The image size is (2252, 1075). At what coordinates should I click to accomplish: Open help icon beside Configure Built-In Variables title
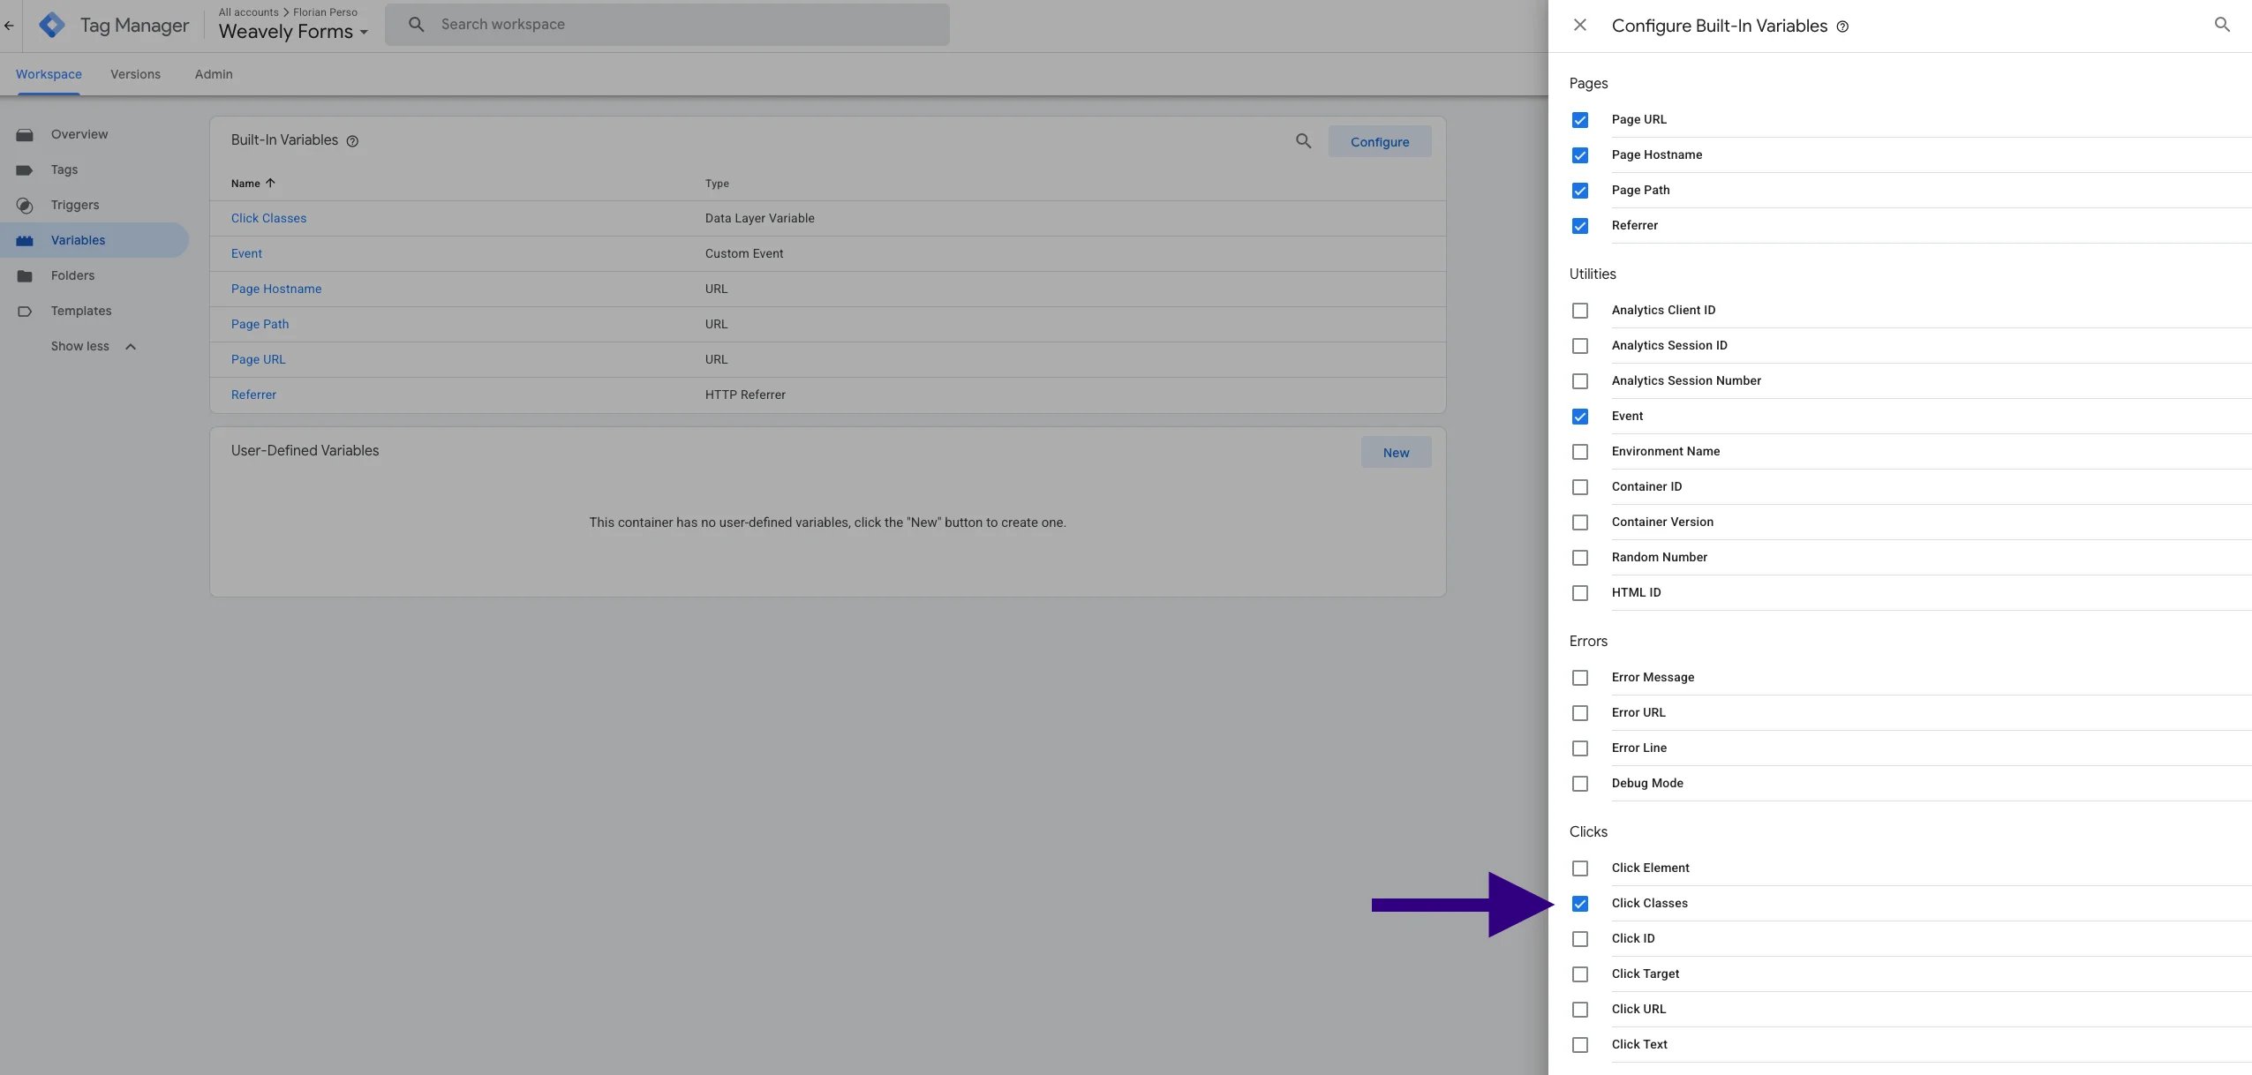(1842, 26)
